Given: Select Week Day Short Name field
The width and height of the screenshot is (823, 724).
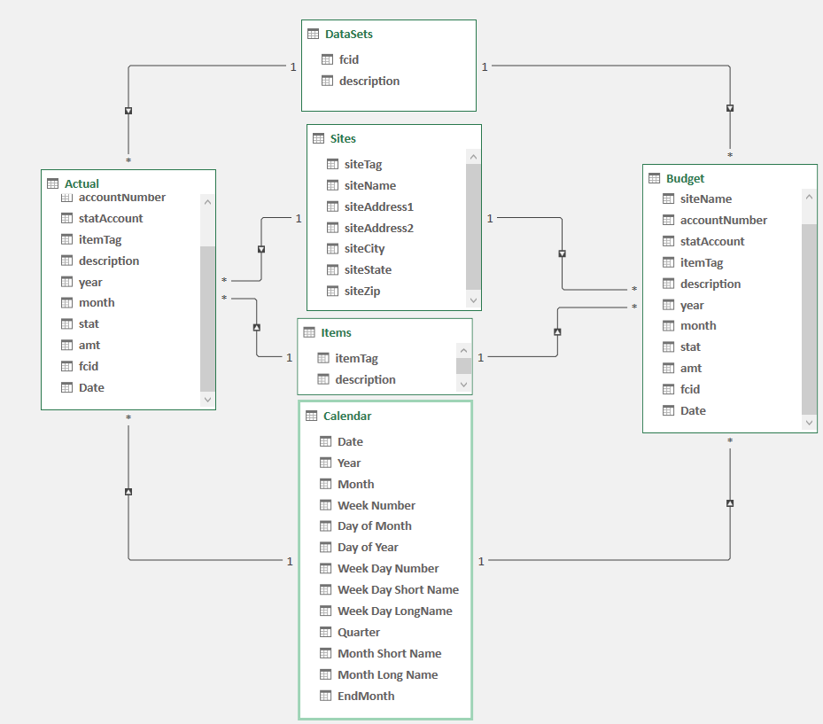Looking at the screenshot, I should click(399, 590).
